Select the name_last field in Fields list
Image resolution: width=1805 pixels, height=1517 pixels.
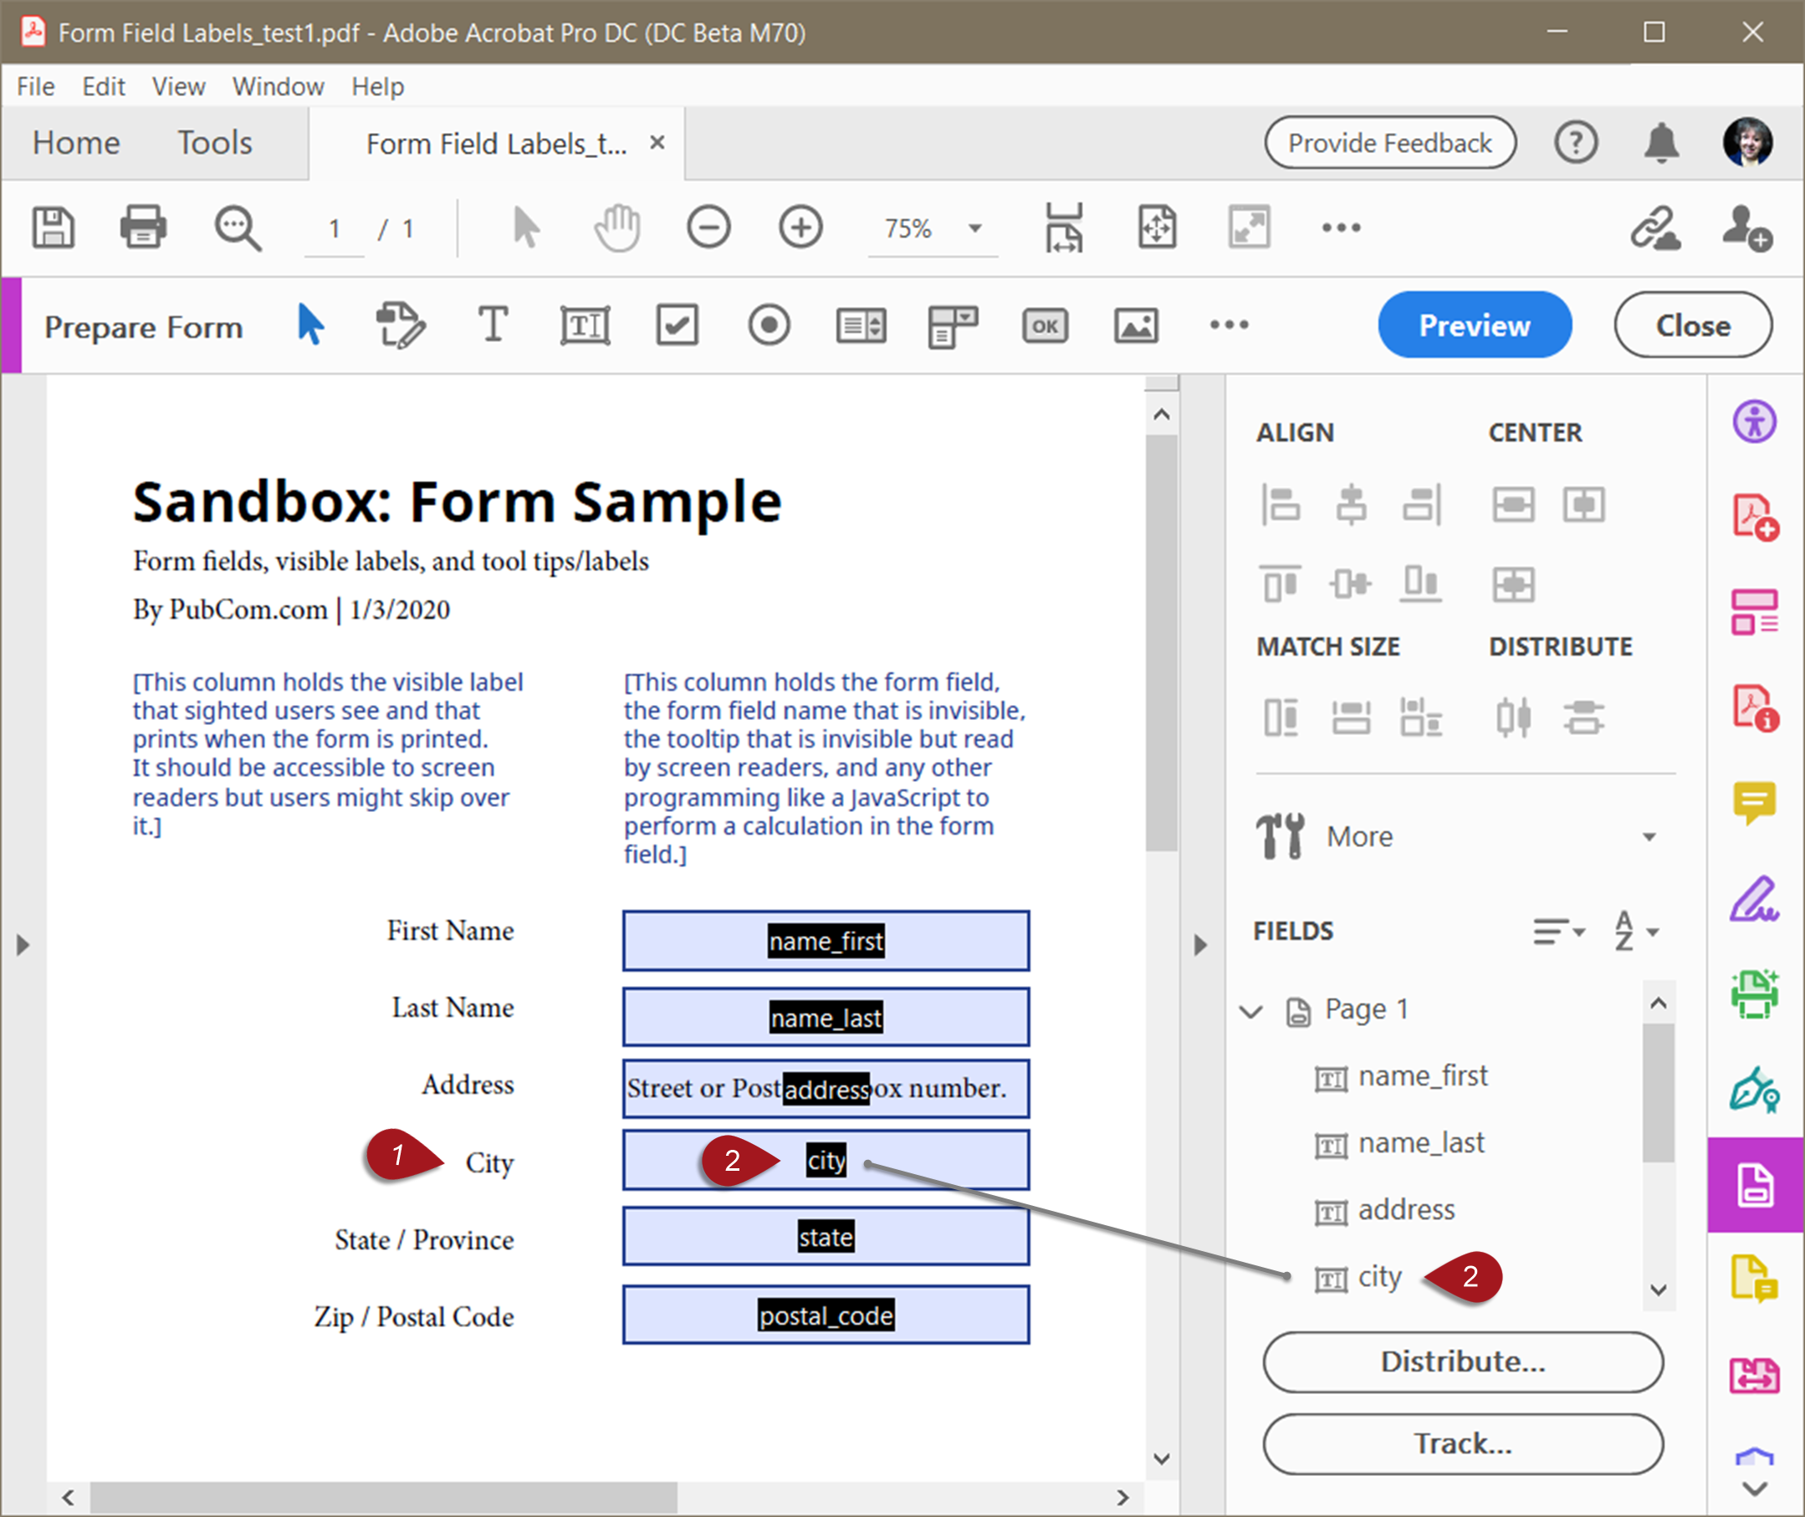pyautogui.click(x=1420, y=1143)
